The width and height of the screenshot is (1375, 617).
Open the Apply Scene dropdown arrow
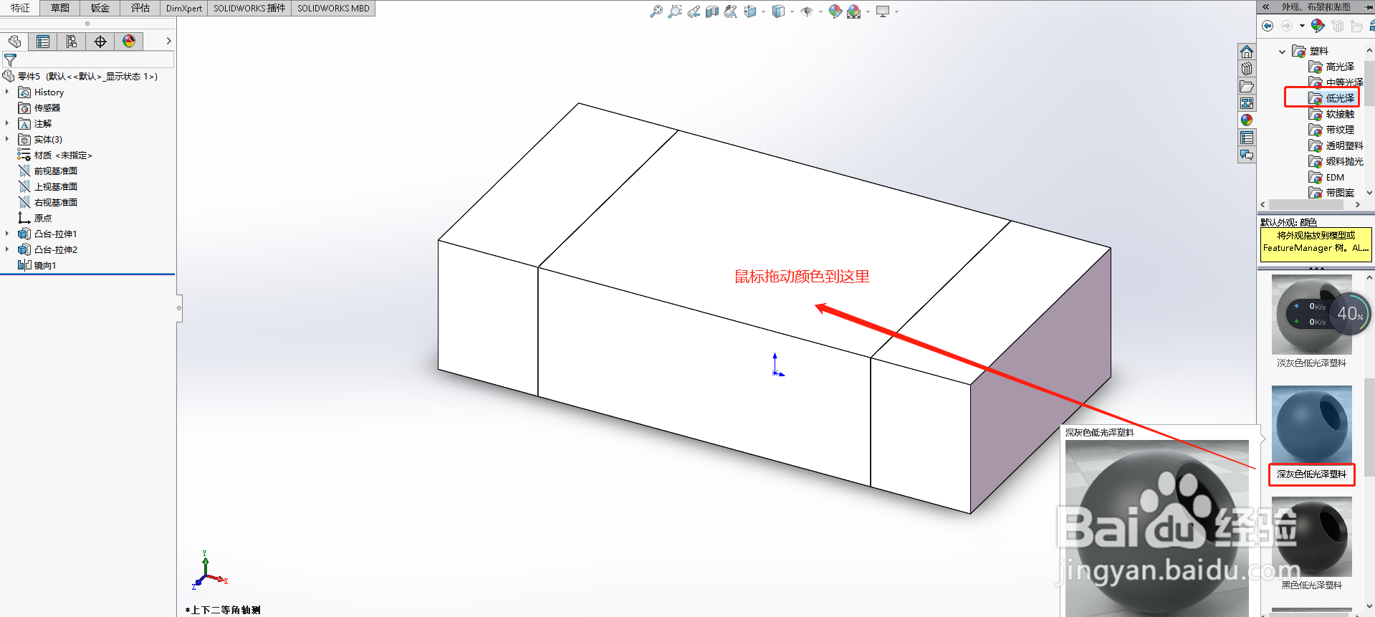pyautogui.click(x=868, y=11)
